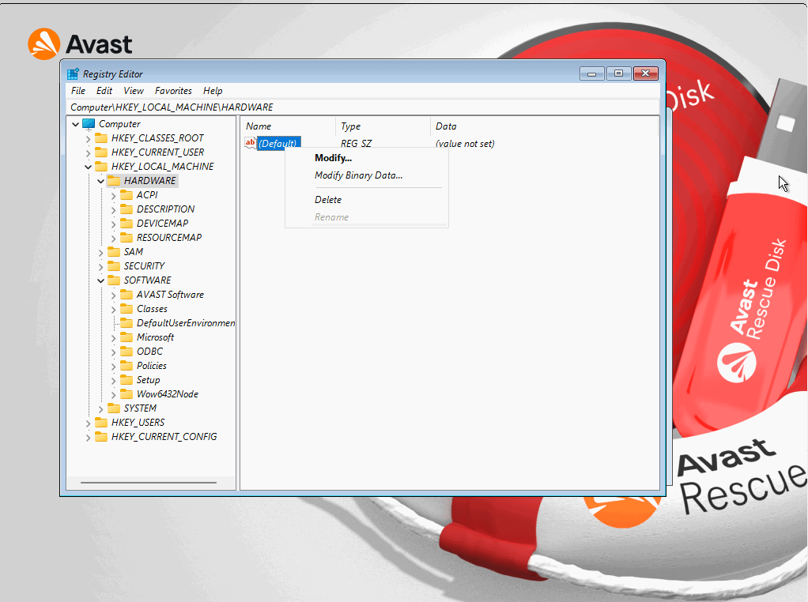Click the REG_SZ type cell

(x=356, y=144)
